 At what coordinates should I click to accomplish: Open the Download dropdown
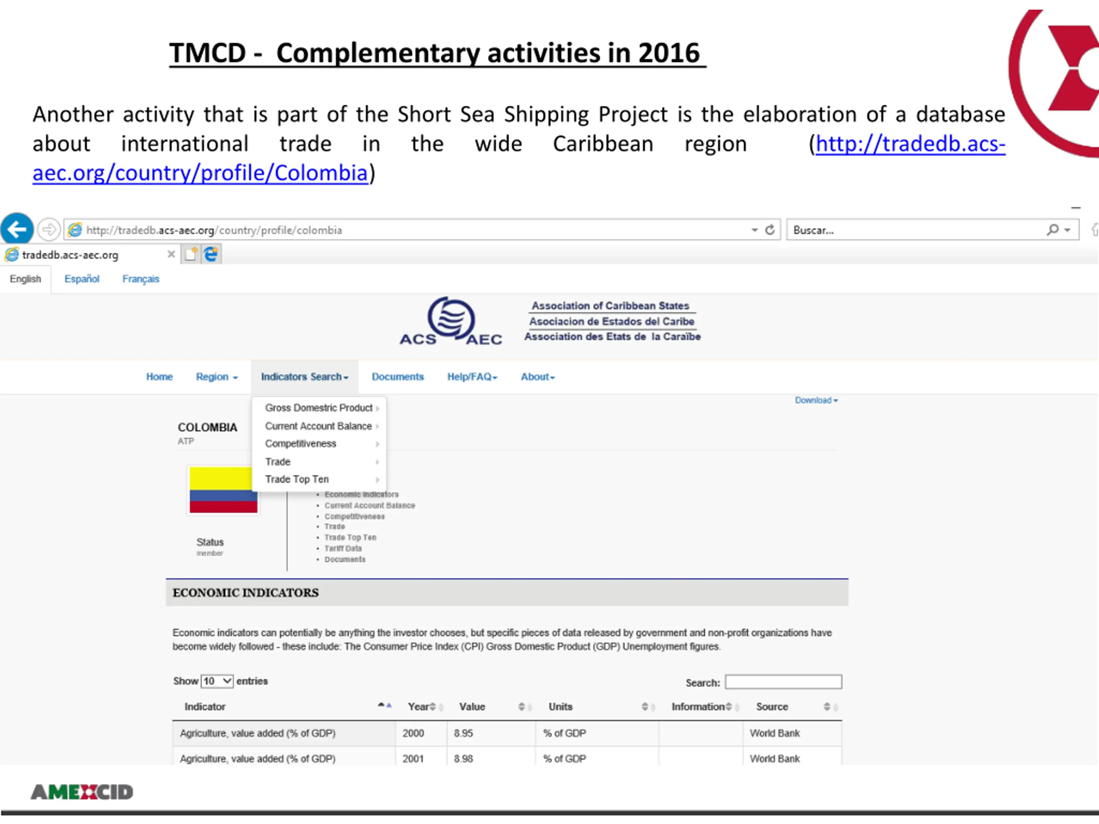click(x=816, y=400)
